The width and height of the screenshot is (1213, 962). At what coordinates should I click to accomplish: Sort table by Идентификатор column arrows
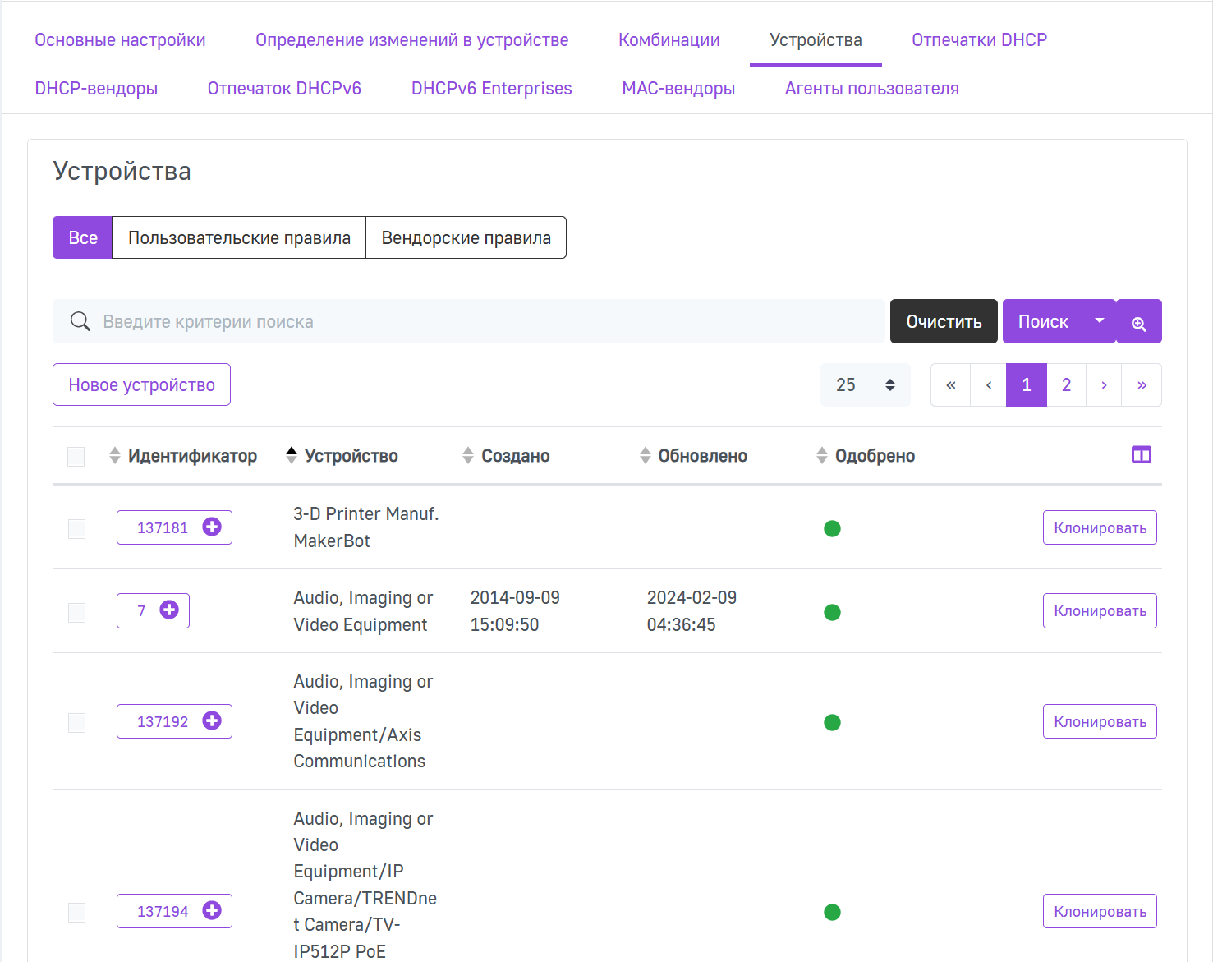pyautogui.click(x=115, y=456)
